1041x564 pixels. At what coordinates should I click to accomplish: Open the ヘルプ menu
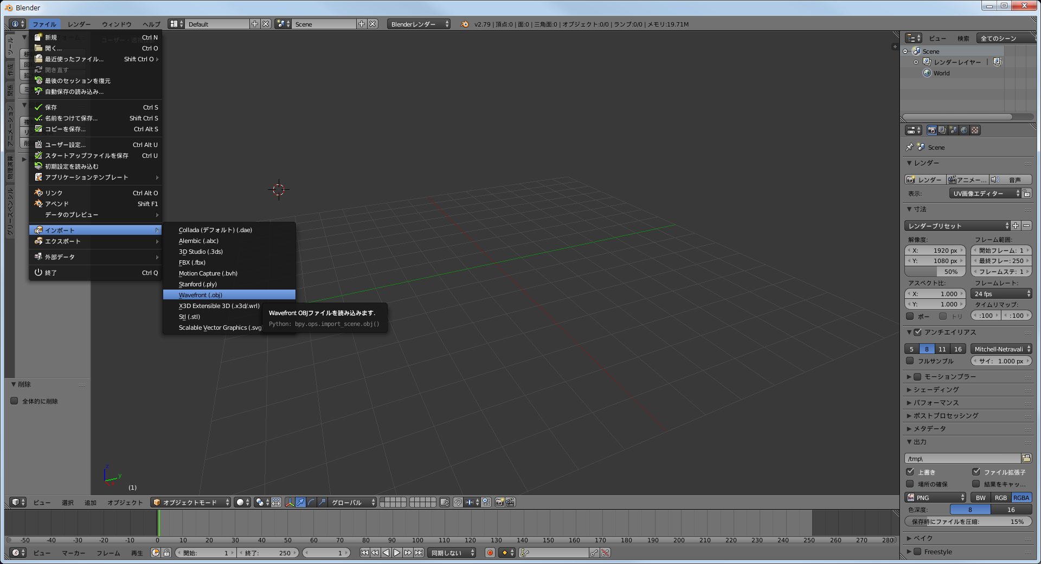[151, 24]
